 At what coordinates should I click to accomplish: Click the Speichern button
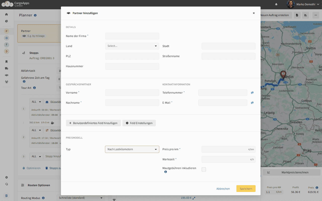click(246, 189)
